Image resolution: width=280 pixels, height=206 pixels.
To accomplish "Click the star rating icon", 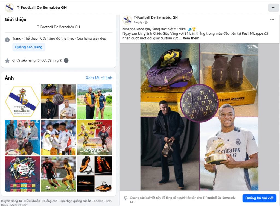I will (7, 61).
